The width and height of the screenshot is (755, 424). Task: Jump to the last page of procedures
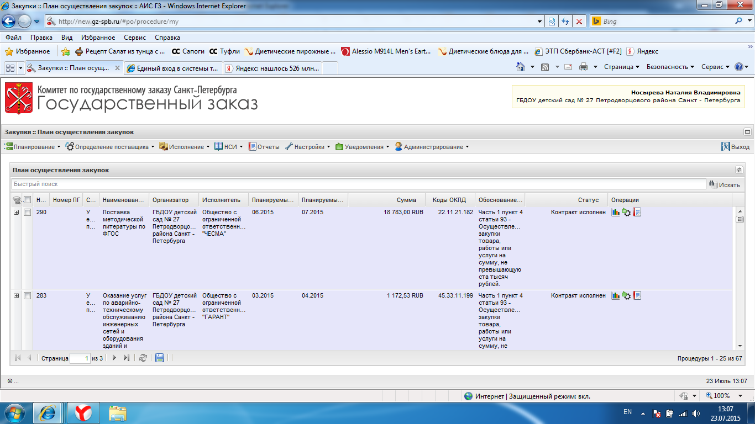(x=127, y=358)
